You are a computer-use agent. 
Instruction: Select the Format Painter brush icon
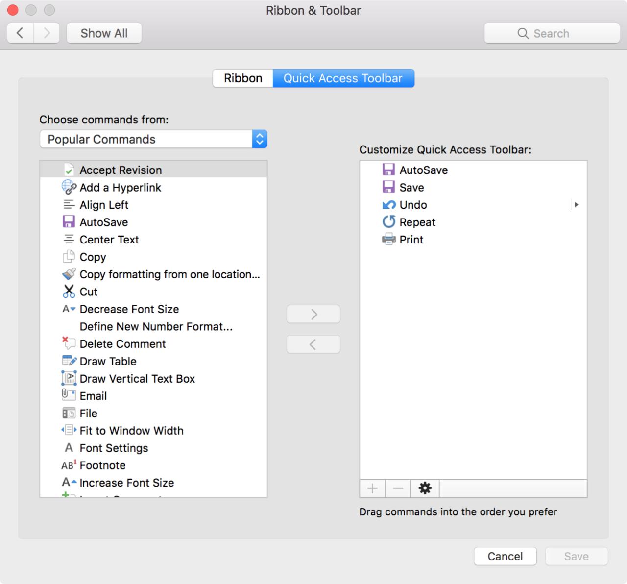point(69,274)
